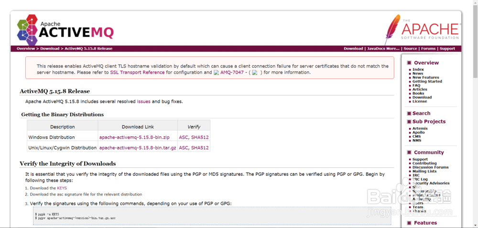
Task: Click the Apache Software Foundation feather logo
Action: pyautogui.click(x=422, y=29)
